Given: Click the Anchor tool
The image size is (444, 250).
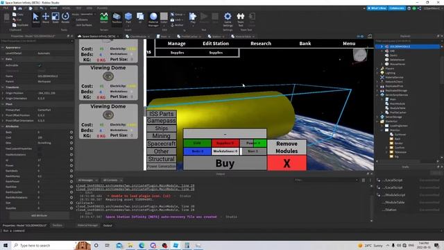Looking at the screenshot, I should click(x=177, y=25).
